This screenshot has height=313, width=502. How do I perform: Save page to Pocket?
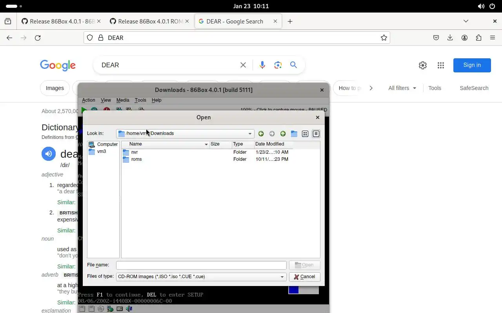pos(436,38)
